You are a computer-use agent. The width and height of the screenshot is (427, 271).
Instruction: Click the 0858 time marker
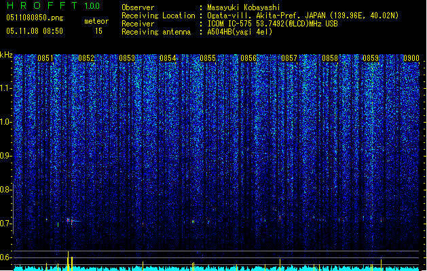pyautogui.click(x=330, y=58)
